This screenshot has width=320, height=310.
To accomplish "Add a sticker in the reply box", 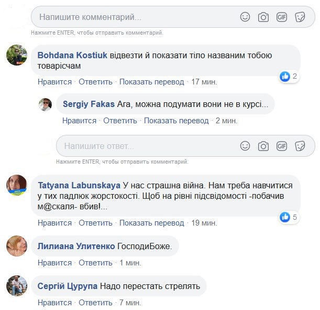I will click(300, 145).
